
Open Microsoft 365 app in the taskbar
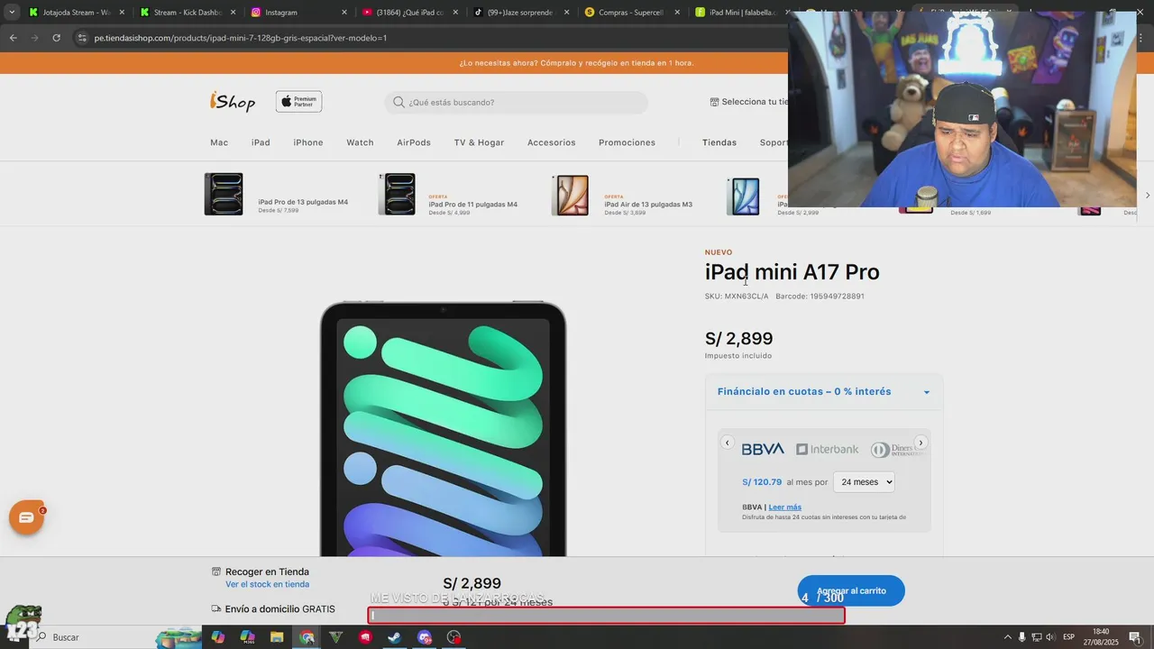tap(248, 637)
